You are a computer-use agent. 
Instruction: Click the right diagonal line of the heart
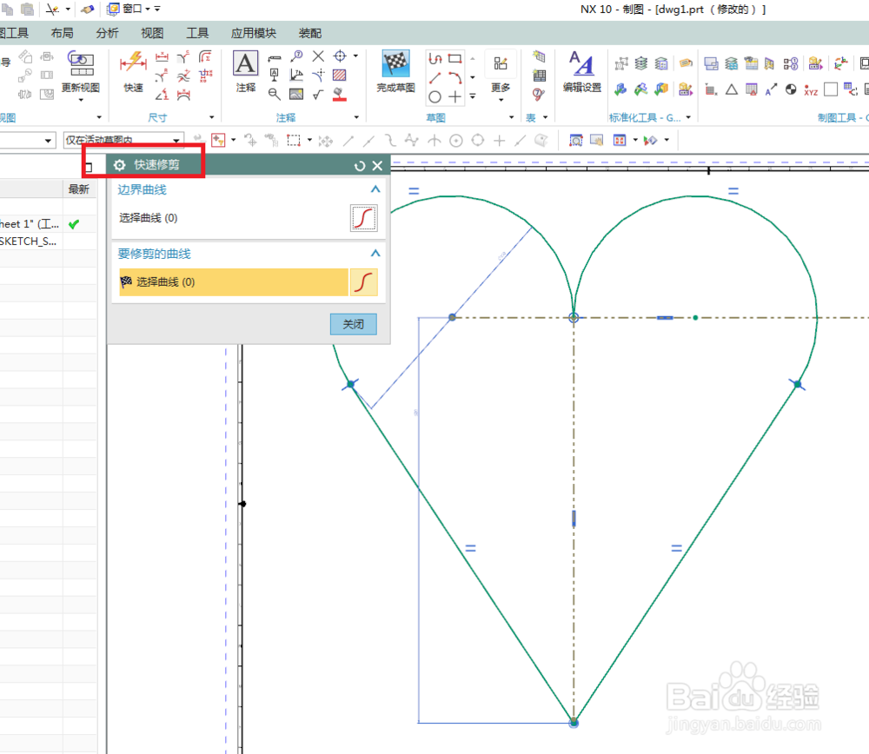pos(686,553)
